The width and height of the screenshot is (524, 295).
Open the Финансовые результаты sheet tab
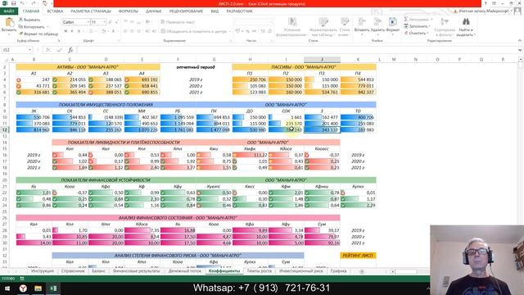tap(137, 271)
